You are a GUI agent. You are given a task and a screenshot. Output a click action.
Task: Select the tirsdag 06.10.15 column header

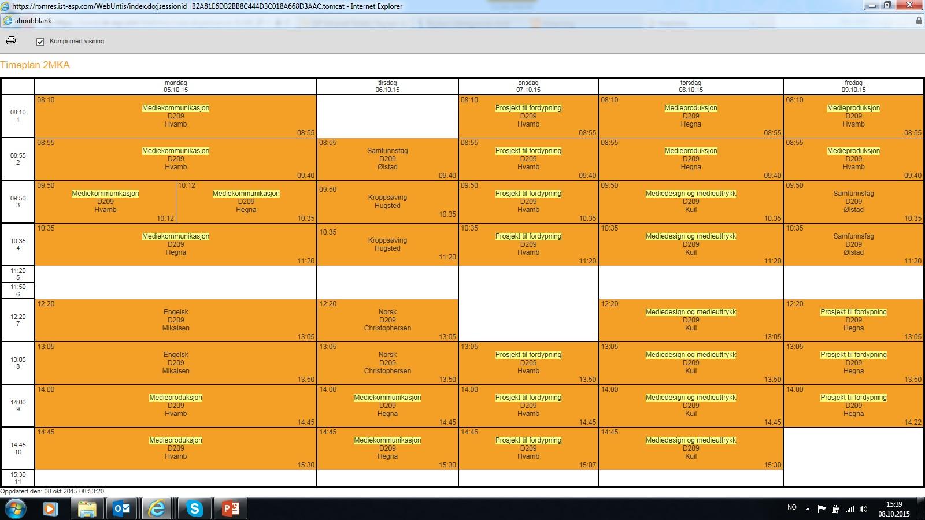pos(387,87)
